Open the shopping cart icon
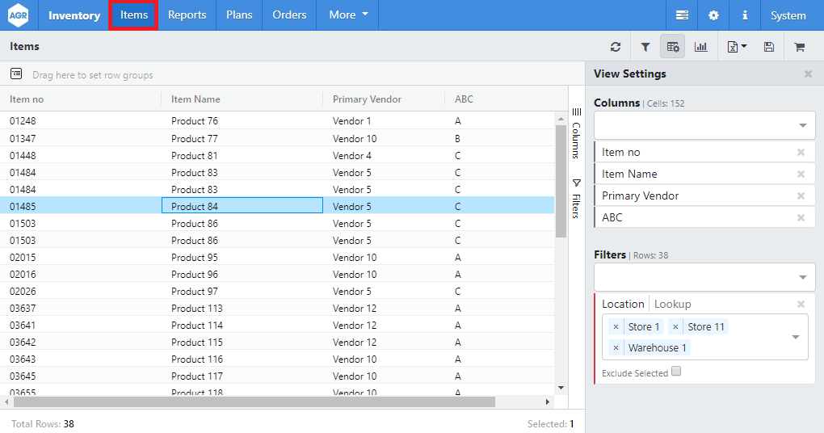Screen dimensions: 824x433 (799, 47)
